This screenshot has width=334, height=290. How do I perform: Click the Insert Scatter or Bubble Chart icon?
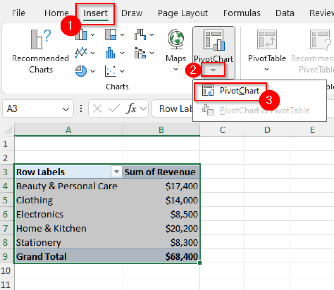(x=111, y=71)
